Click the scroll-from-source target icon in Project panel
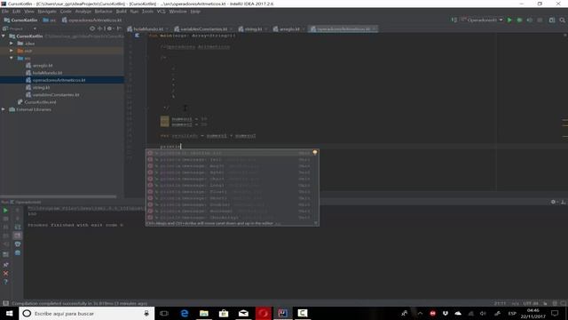The width and height of the screenshot is (568, 320). click(x=92, y=28)
